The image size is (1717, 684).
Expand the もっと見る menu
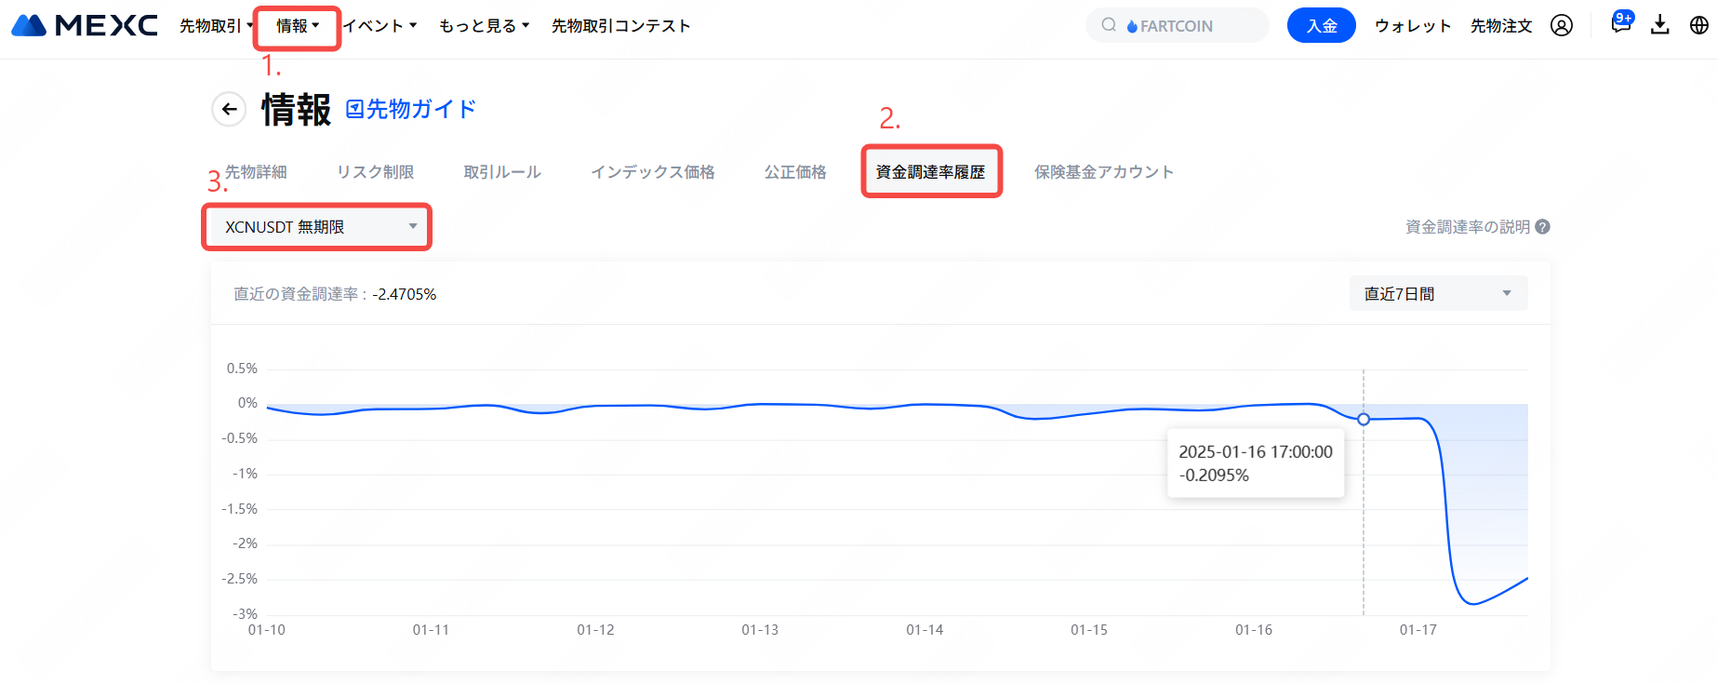click(484, 26)
